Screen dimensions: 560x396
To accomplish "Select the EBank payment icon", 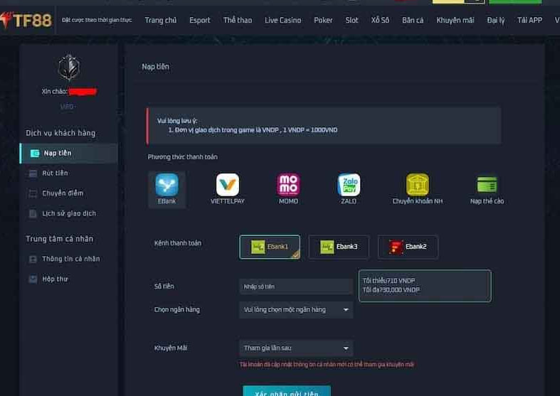I will pos(167,185).
